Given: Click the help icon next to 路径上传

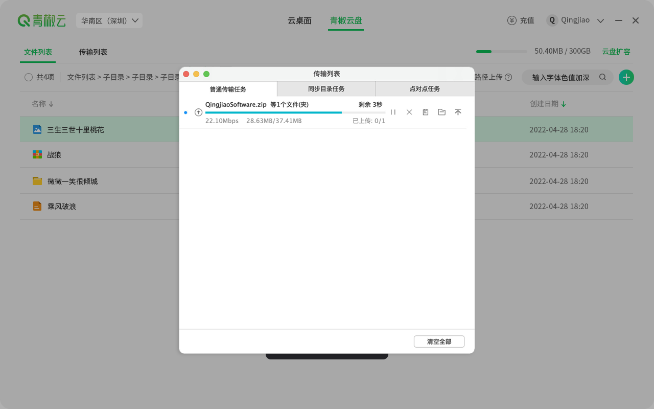Looking at the screenshot, I should tap(508, 77).
